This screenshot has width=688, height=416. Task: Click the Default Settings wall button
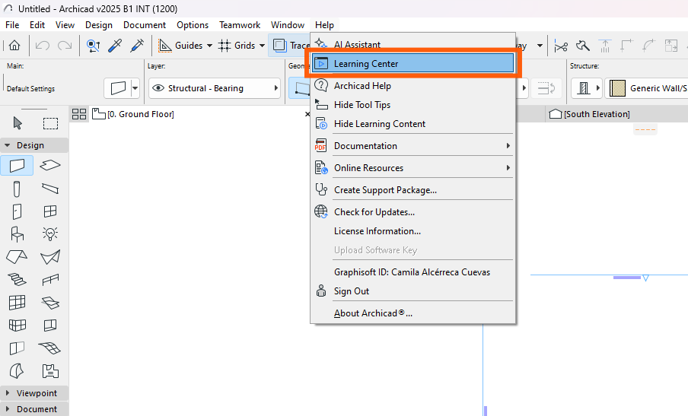pyautogui.click(x=118, y=88)
